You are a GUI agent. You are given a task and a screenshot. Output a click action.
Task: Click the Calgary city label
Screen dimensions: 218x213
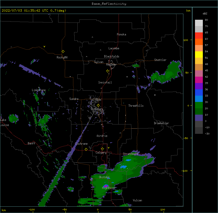click(x=101, y=153)
